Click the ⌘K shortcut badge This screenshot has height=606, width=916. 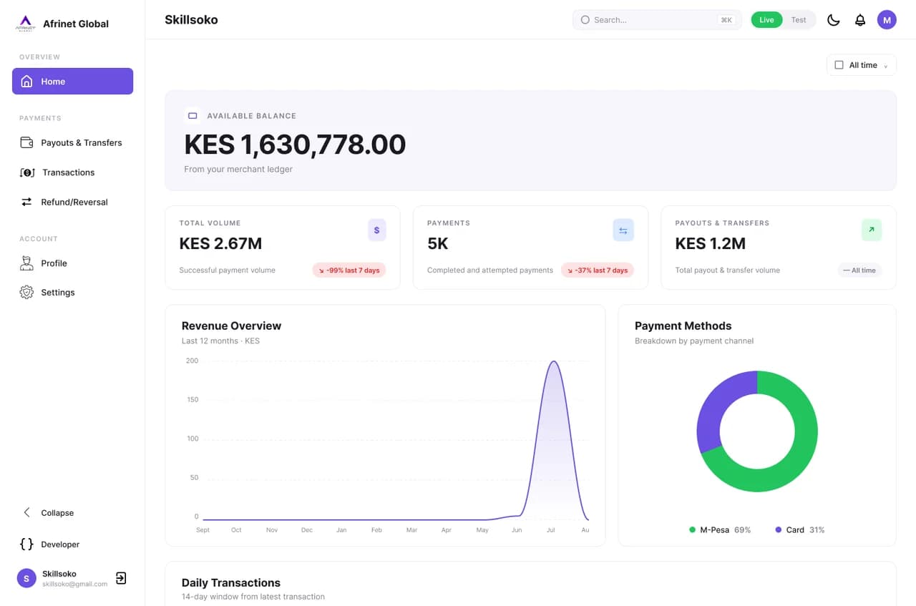(726, 20)
